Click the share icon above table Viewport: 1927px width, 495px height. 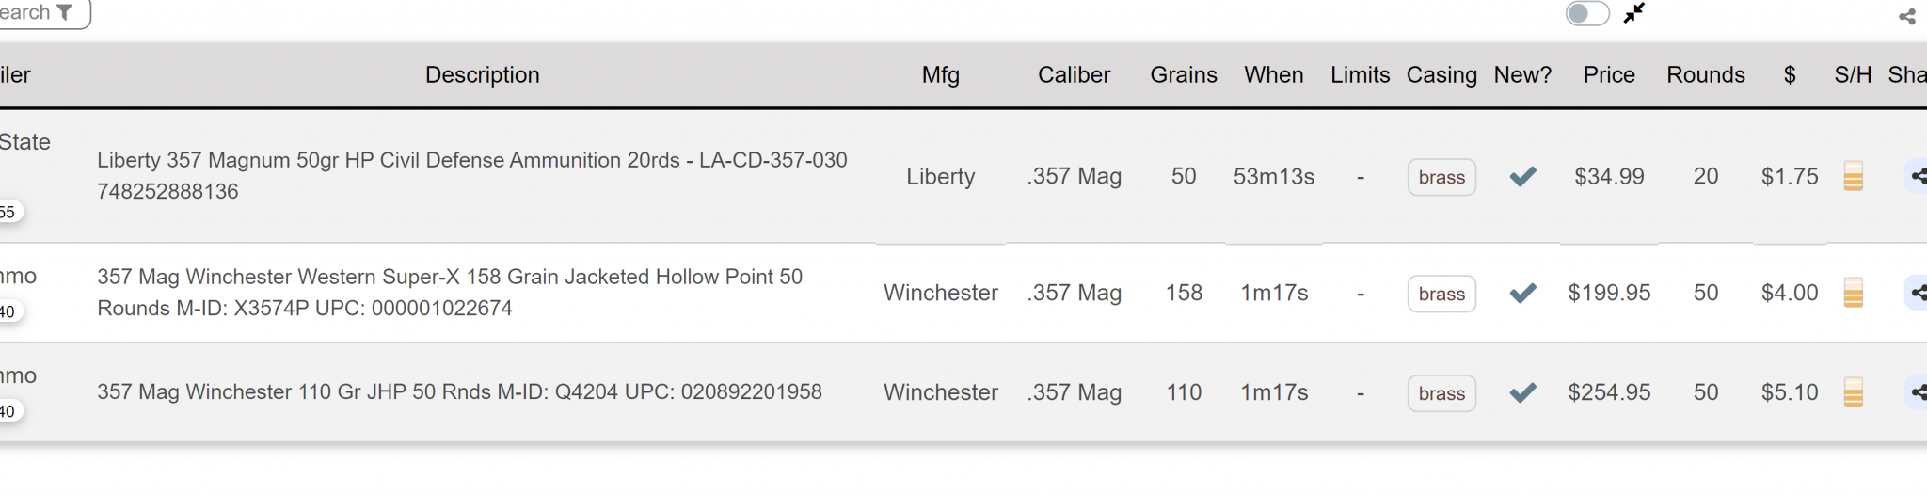tap(1907, 16)
